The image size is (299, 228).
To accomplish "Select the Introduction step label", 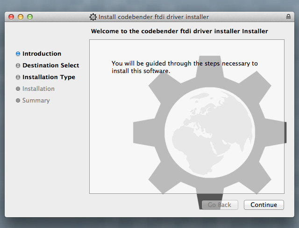I will (42, 54).
